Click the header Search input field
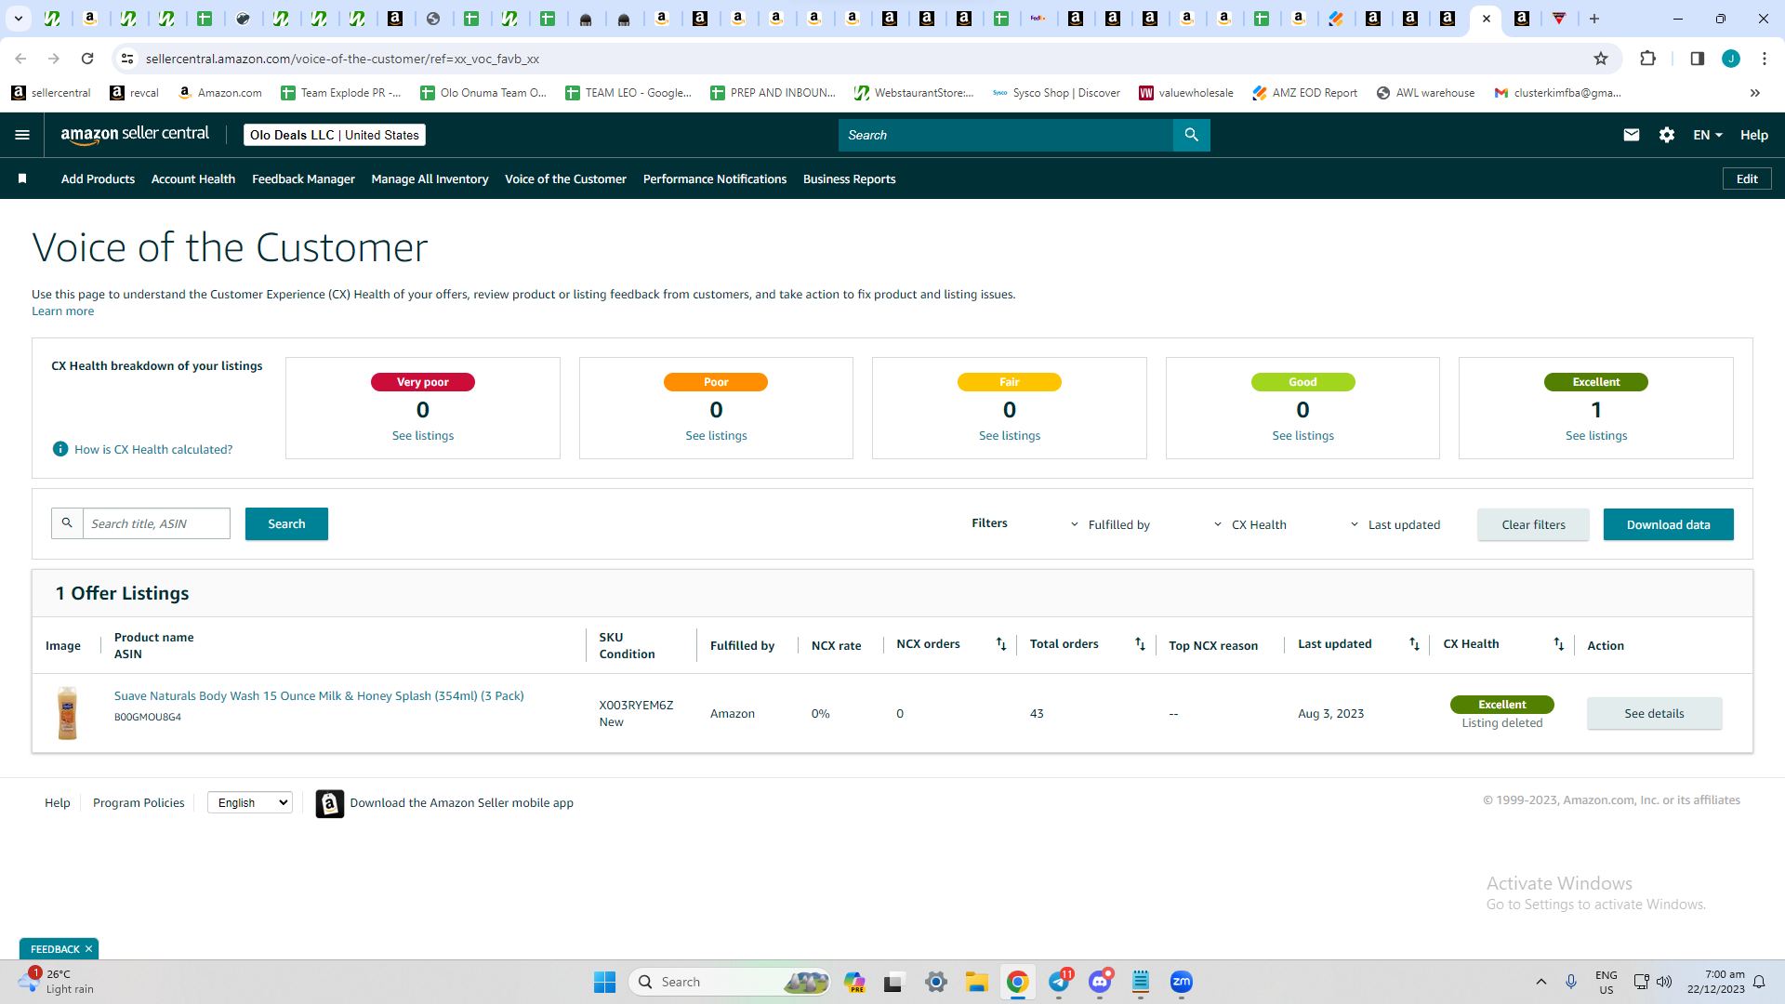The height and width of the screenshot is (1004, 1785). tap(1006, 135)
